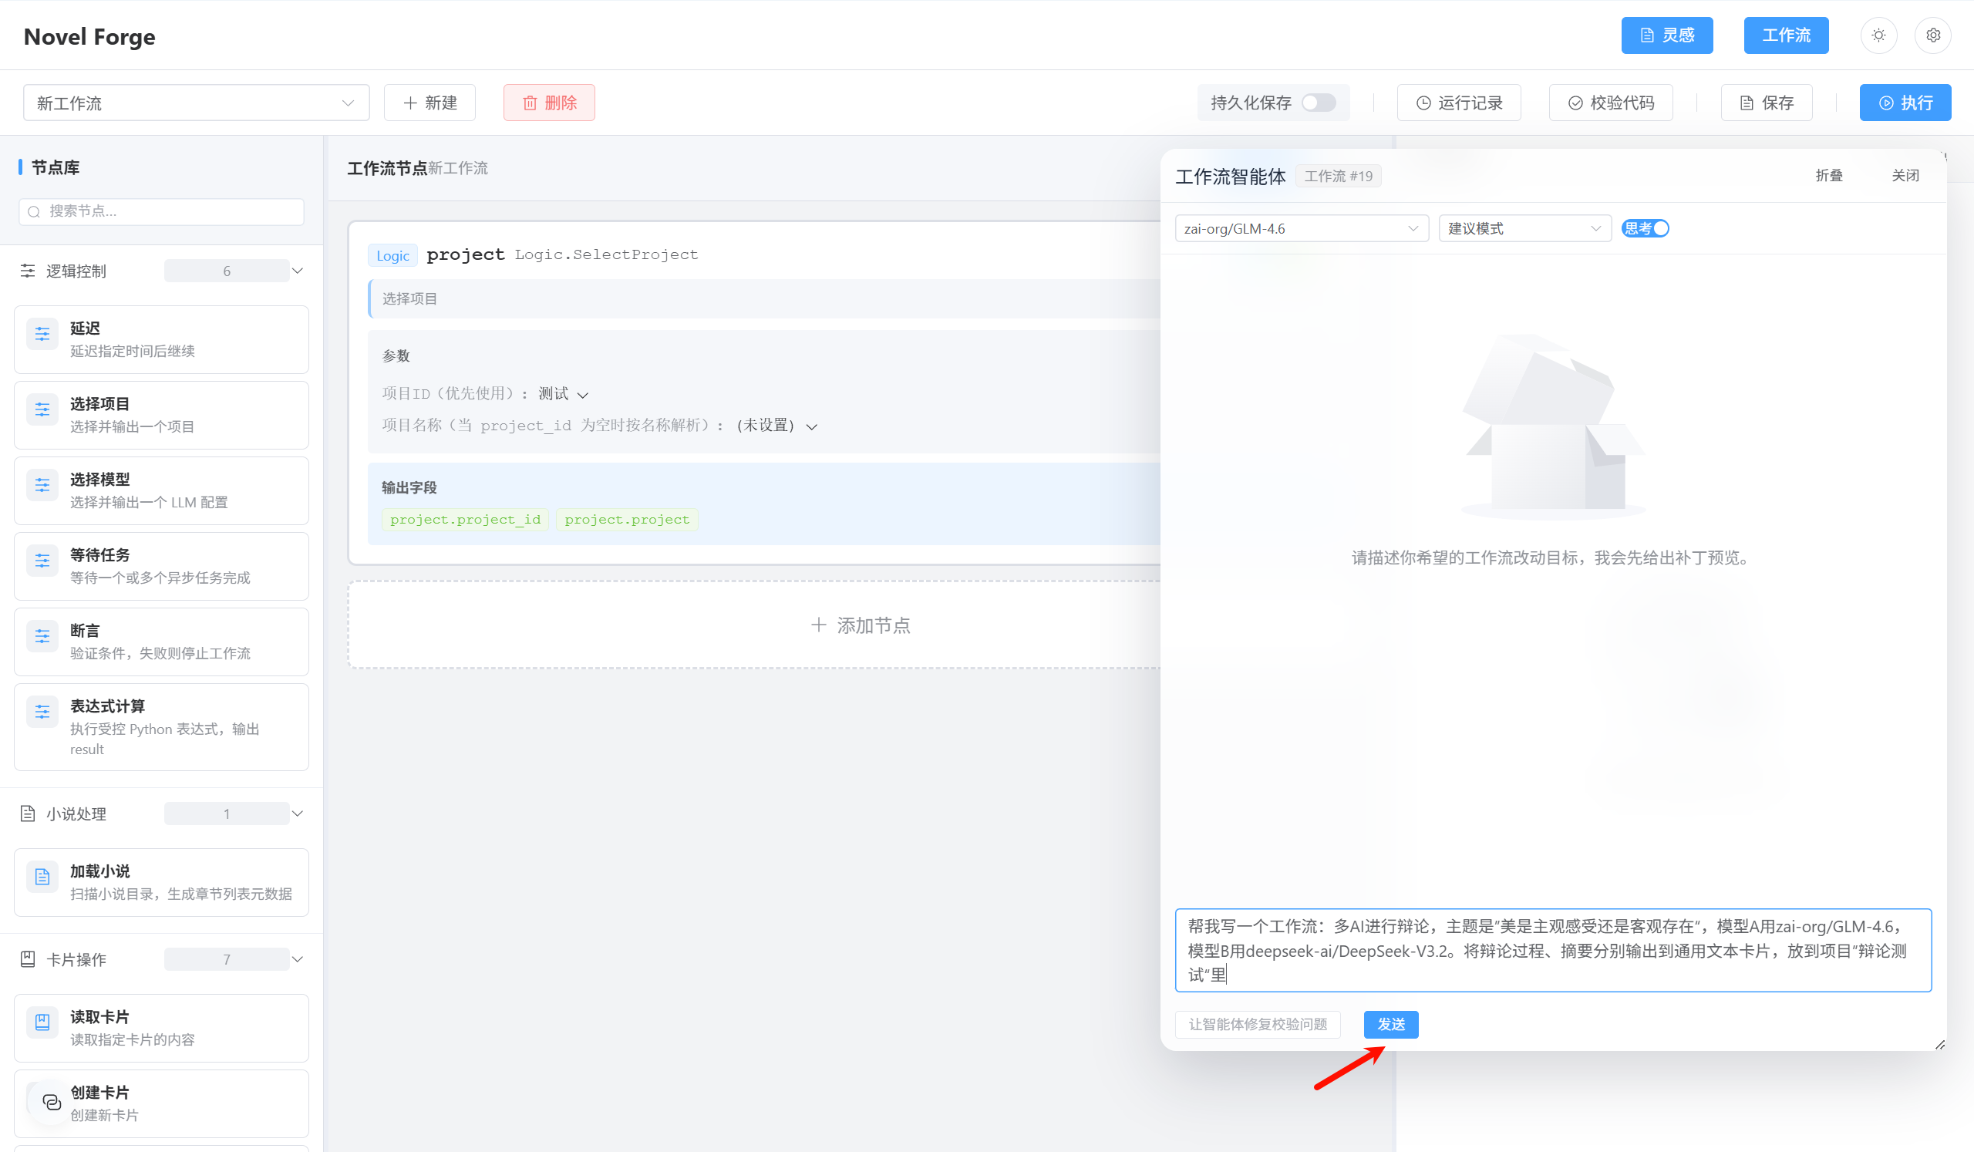This screenshot has height=1152, width=1974.
Task: Click the 表达式计算 node icon
Action: pos(42,712)
